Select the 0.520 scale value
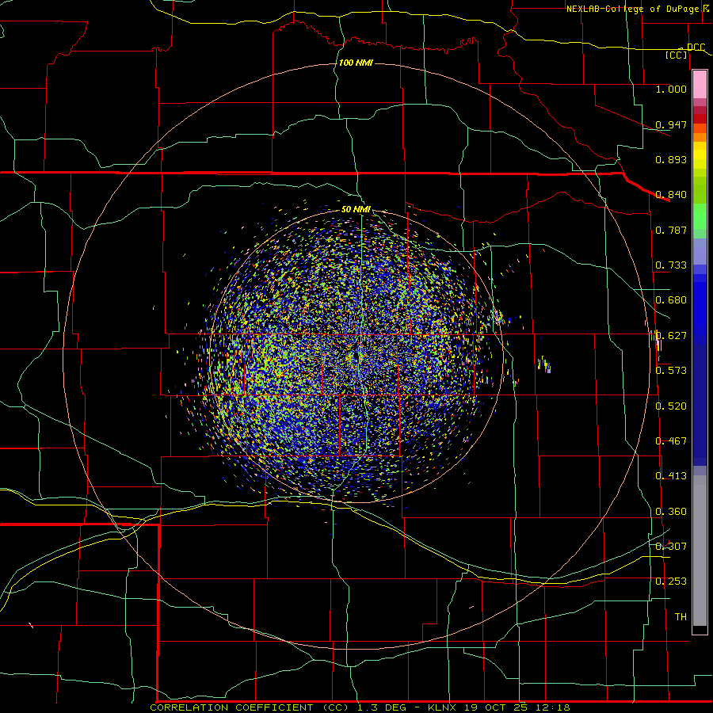This screenshot has height=713, width=713. 671,406
